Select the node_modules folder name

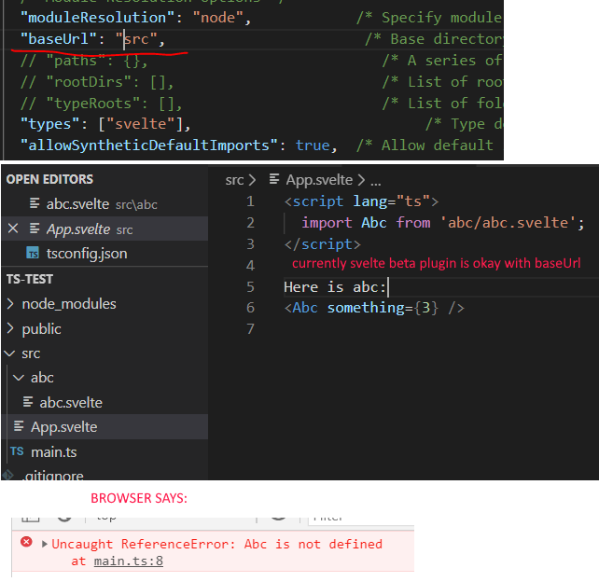[69, 304]
